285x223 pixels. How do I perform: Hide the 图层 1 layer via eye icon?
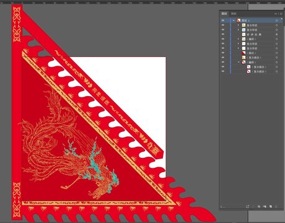tap(223, 20)
